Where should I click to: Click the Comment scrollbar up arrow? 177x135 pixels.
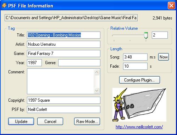click(x=97, y=72)
